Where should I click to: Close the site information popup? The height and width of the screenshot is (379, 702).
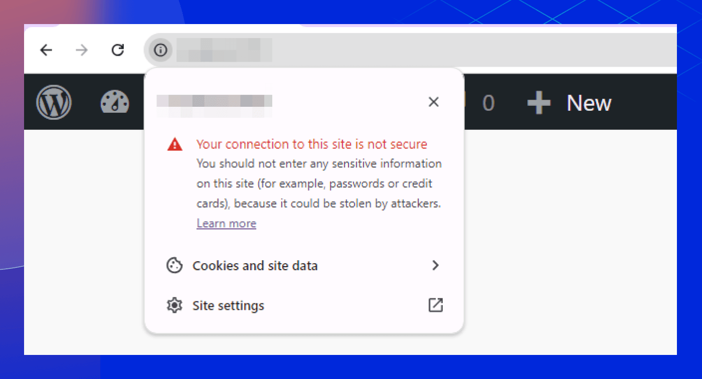pyautogui.click(x=434, y=102)
